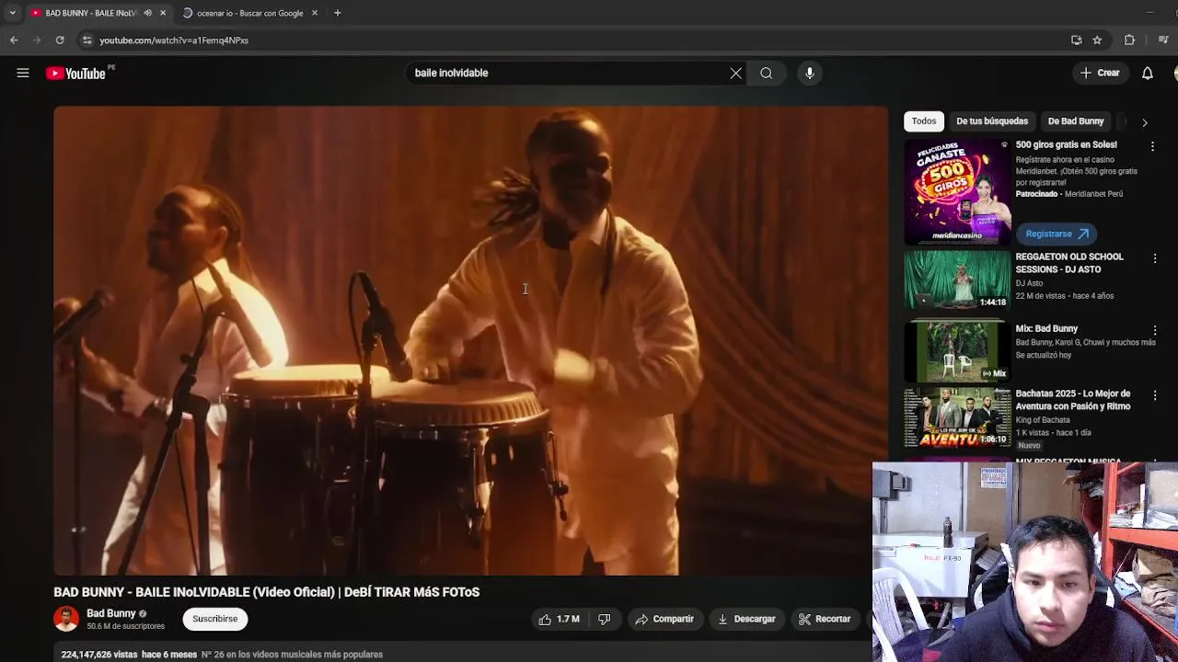Open the 500 giros ad thumbnail
Screen dimensions: 1178x662
coord(957,191)
